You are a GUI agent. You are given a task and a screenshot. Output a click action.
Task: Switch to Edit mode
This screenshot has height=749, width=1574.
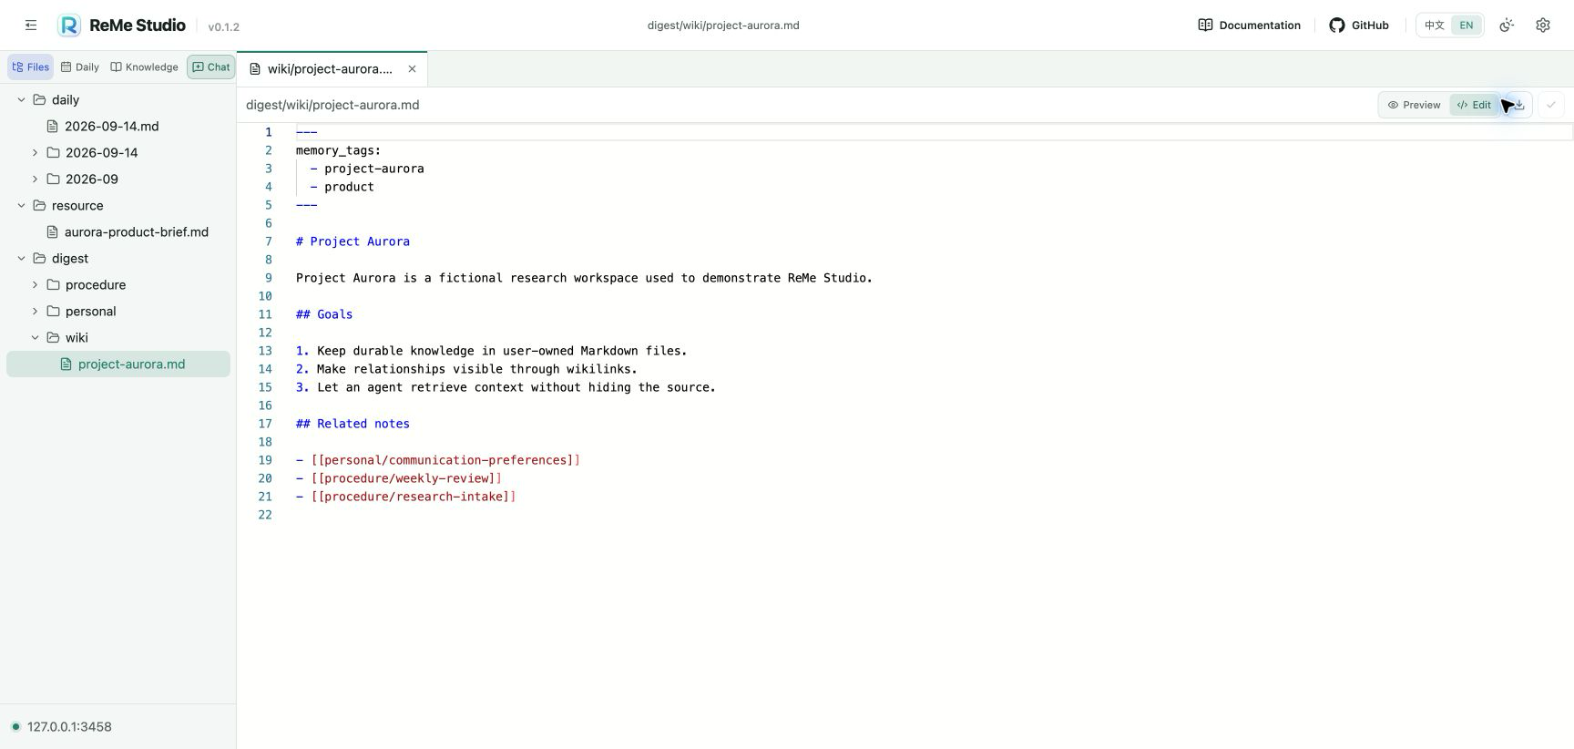click(x=1474, y=105)
